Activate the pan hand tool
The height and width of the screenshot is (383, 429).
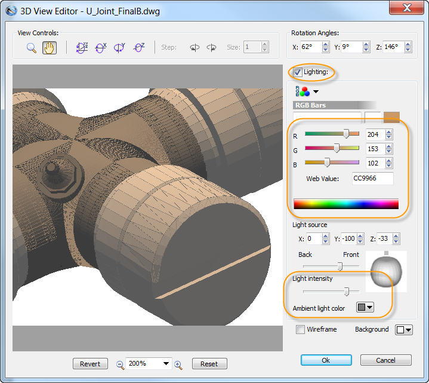pyautogui.click(x=50, y=48)
